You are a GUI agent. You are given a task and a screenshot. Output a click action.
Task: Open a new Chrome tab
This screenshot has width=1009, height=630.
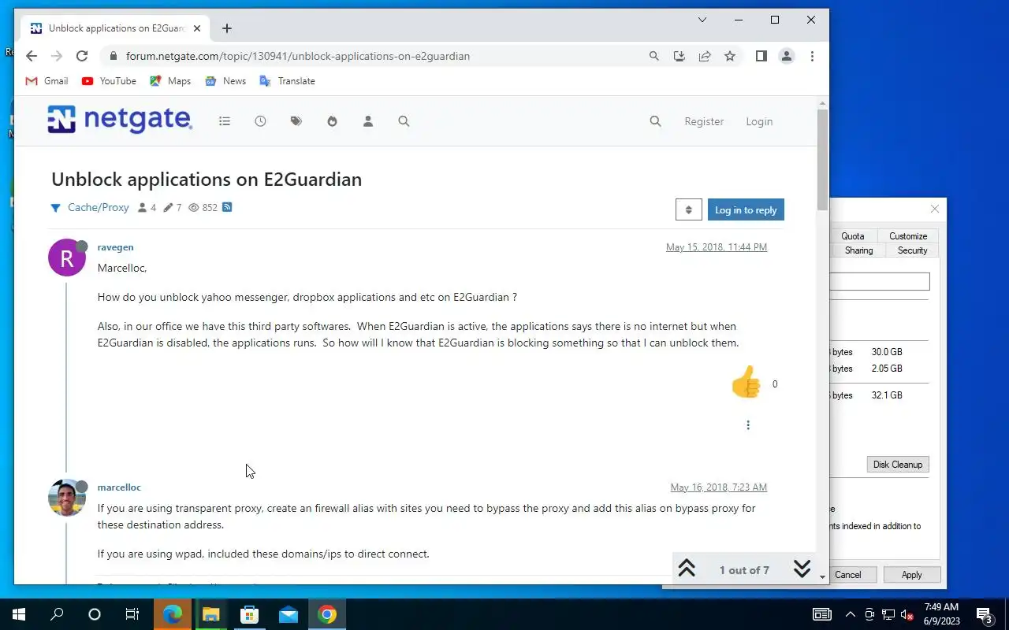pos(227,28)
